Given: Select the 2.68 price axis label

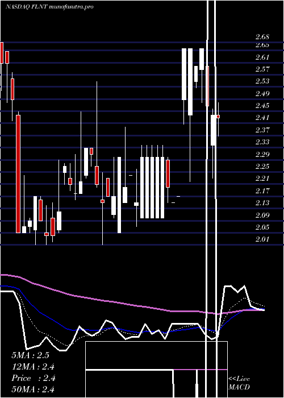Looking at the screenshot, I should 262,37.
